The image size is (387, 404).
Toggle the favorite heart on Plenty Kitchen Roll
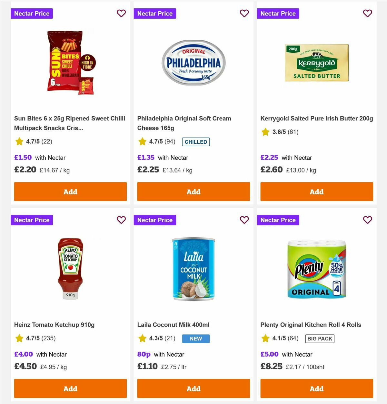point(367,220)
